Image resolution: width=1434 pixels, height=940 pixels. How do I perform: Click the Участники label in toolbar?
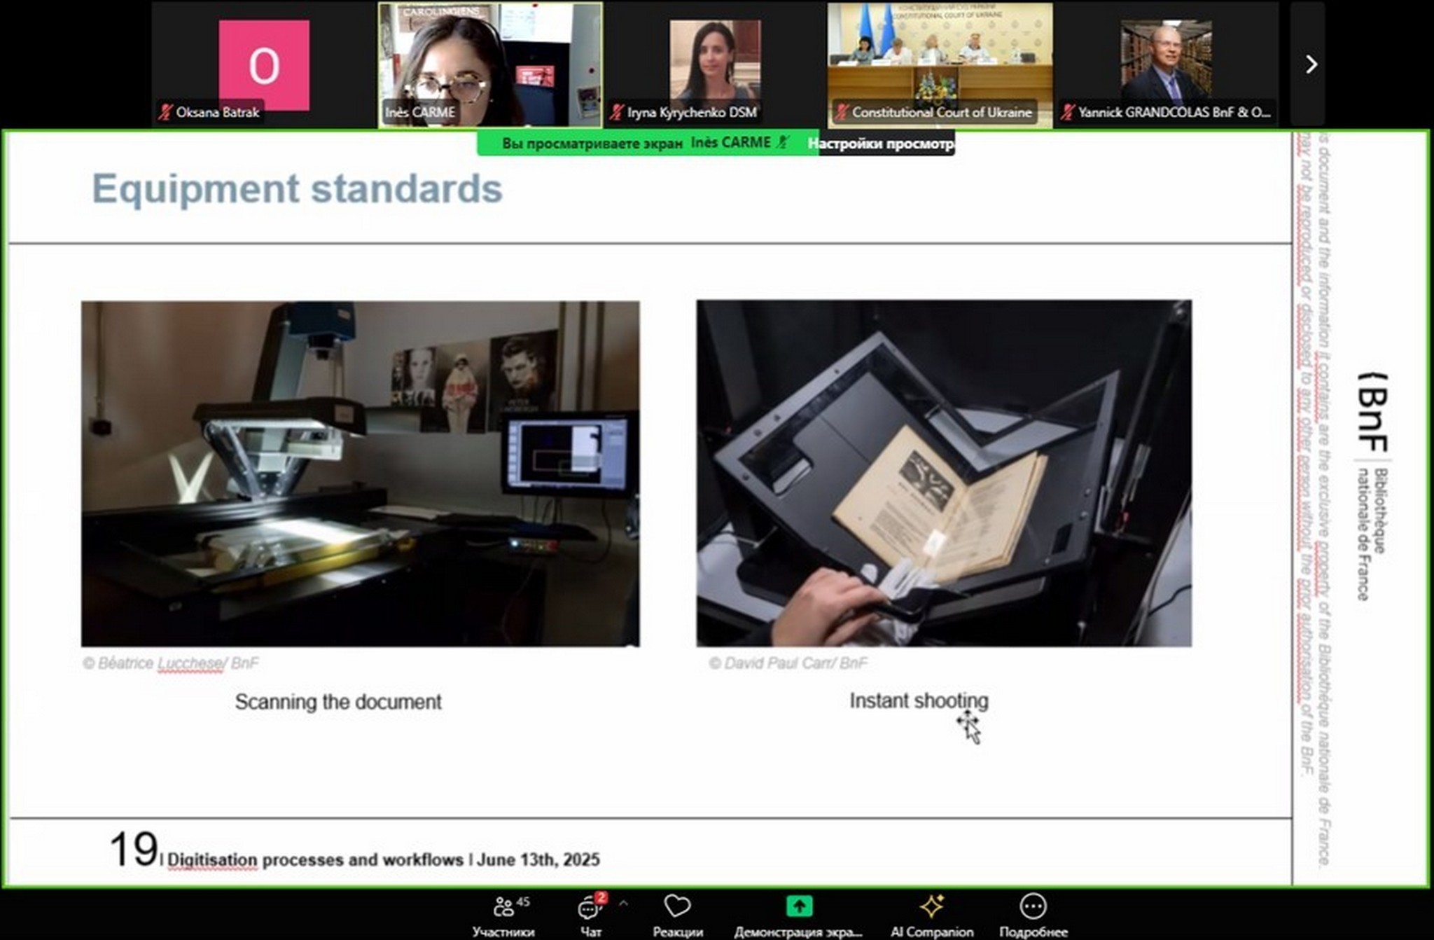click(x=503, y=932)
